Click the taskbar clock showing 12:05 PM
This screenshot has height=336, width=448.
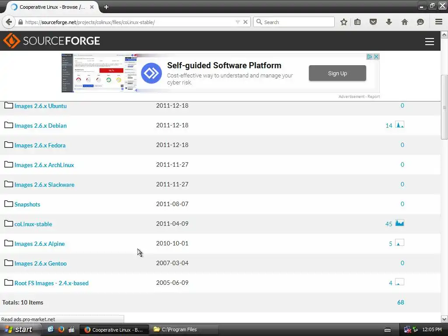click(x=432, y=330)
